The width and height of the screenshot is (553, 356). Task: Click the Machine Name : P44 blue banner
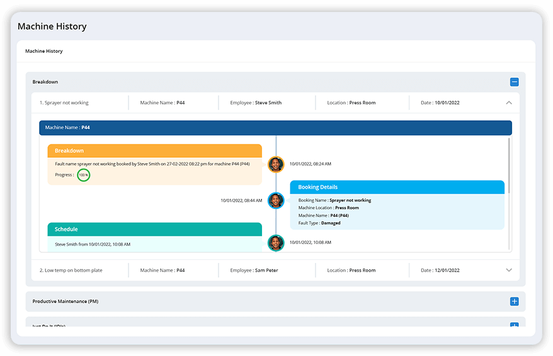tap(275, 128)
